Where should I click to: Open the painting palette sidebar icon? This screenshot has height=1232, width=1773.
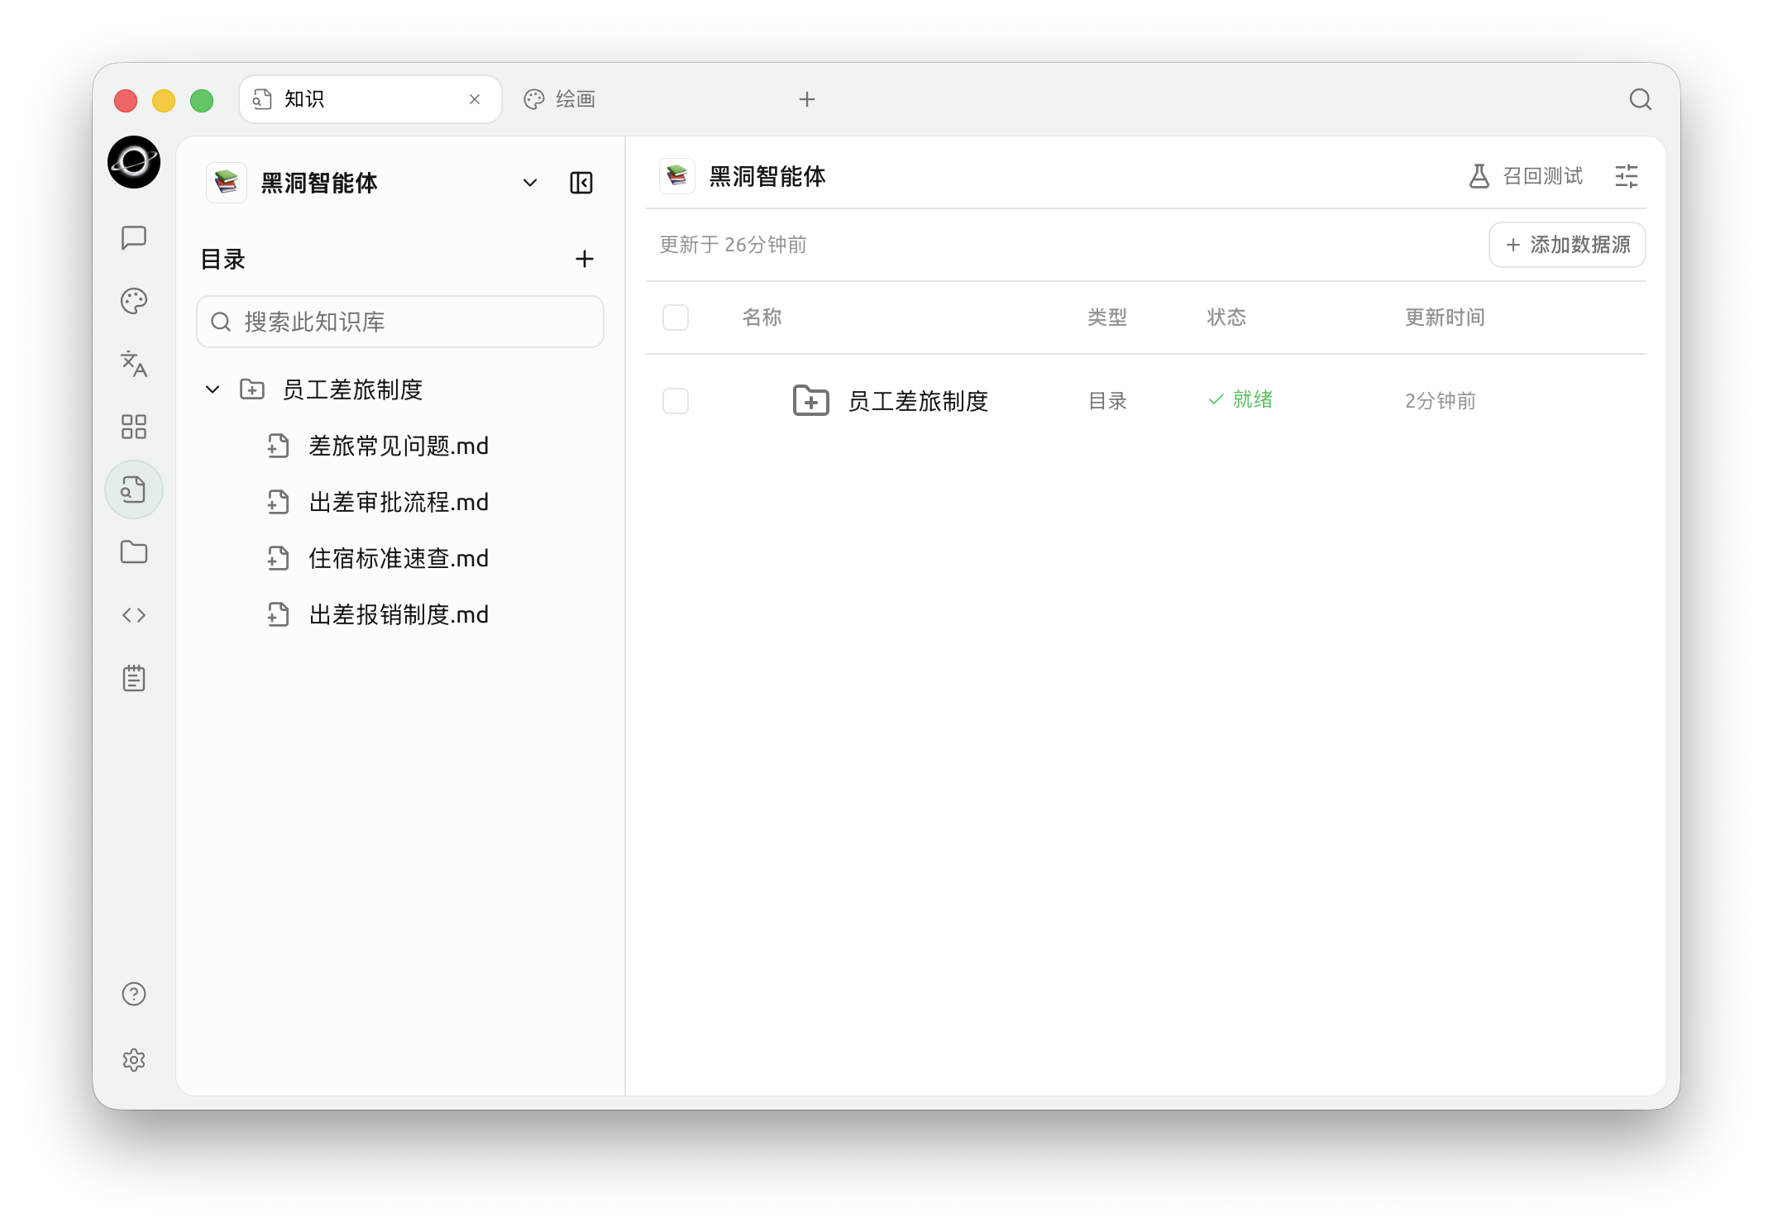[134, 301]
